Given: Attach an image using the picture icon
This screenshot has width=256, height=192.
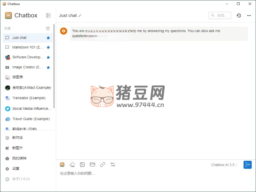Looking at the screenshot, I should [82, 165].
